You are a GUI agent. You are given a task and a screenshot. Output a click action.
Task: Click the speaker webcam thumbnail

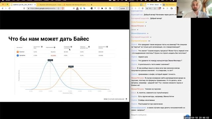[x=194, y=9]
